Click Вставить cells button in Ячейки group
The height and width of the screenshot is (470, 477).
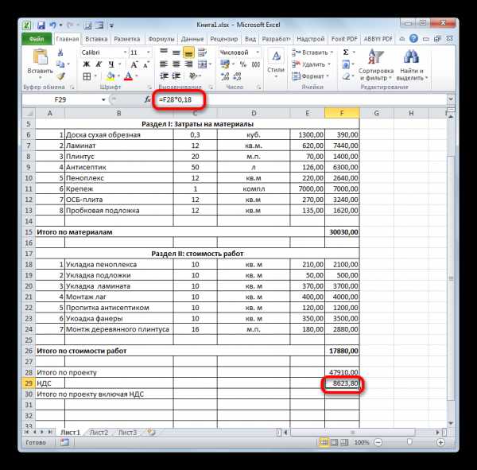[312, 52]
